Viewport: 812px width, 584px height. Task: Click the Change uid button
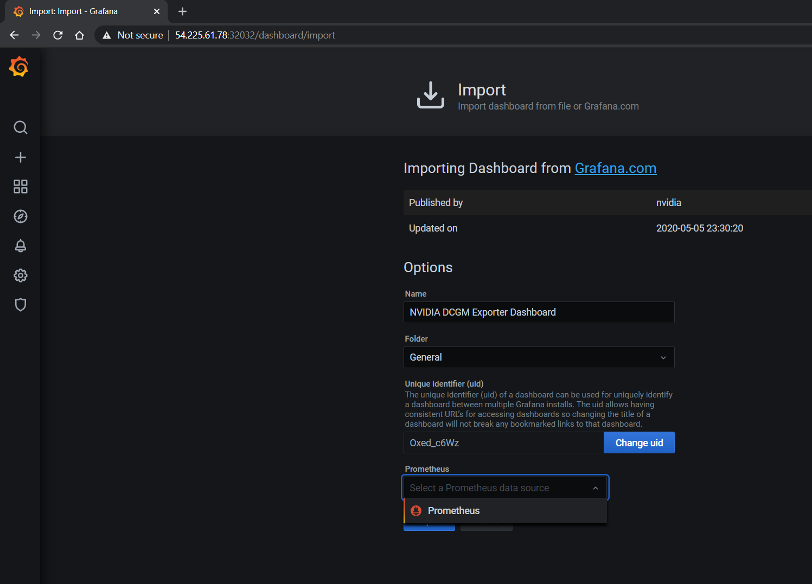coord(638,443)
